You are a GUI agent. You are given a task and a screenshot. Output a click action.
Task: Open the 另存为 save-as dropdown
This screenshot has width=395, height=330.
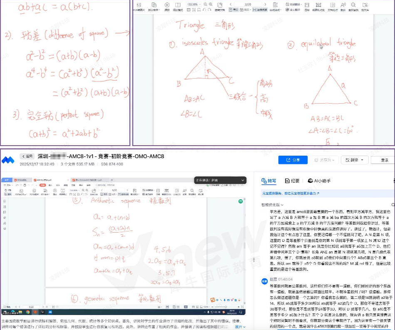(324, 160)
